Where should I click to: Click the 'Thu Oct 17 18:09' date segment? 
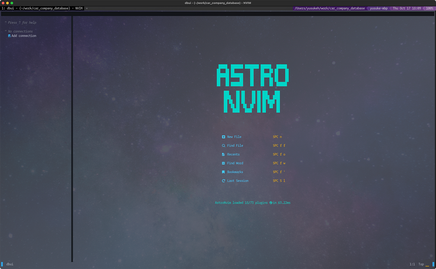(x=407, y=8)
